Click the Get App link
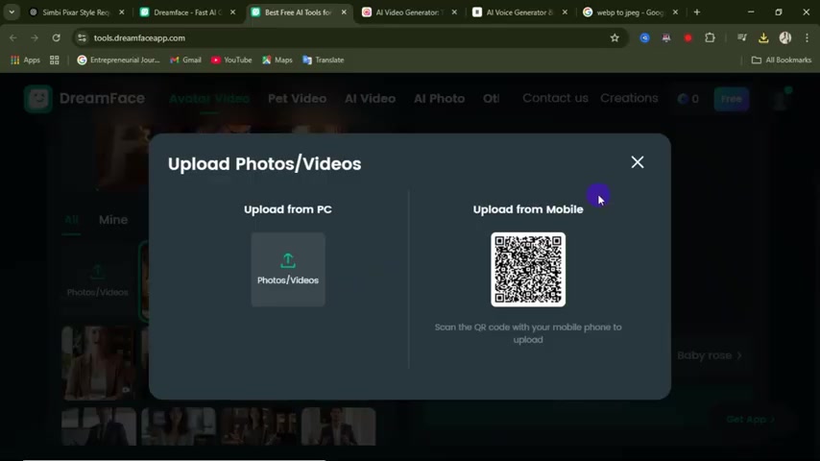The image size is (820, 461). tap(750, 419)
